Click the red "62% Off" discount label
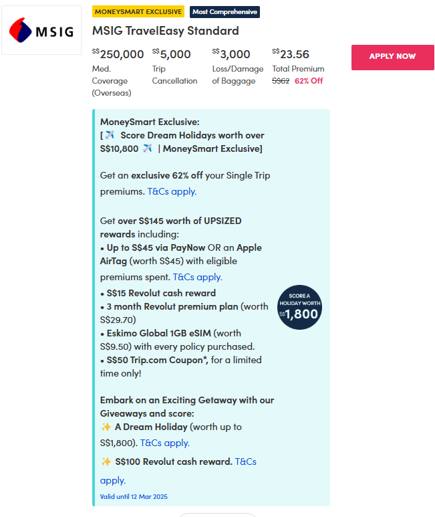 click(309, 81)
